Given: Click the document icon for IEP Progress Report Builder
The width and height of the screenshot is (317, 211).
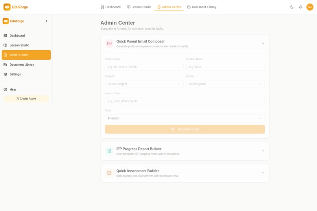Looking at the screenshot, I should tap(109, 151).
